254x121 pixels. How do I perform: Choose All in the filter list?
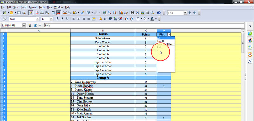(x=166, y=38)
